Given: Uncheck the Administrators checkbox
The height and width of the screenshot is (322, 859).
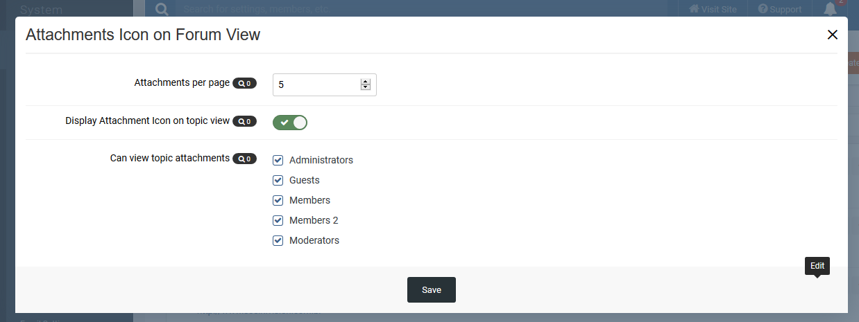Looking at the screenshot, I should [x=278, y=160].
